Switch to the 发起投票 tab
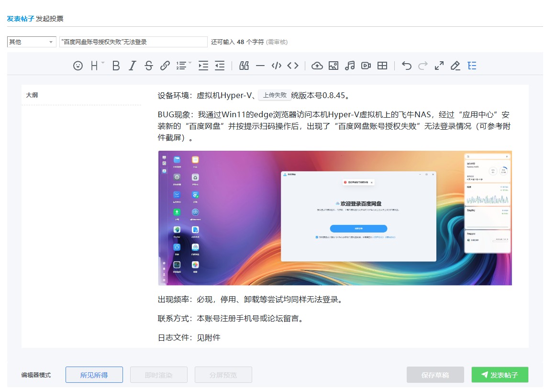556x390 pixels. click(50, 19)
